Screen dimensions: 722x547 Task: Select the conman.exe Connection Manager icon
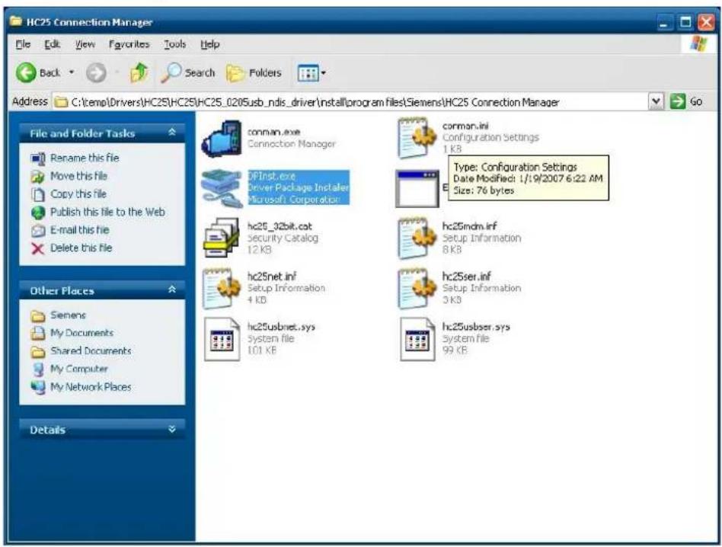[x=222, y=139]
